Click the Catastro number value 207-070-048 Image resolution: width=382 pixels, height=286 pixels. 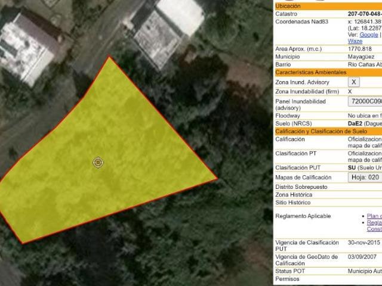tap(364, 14)
